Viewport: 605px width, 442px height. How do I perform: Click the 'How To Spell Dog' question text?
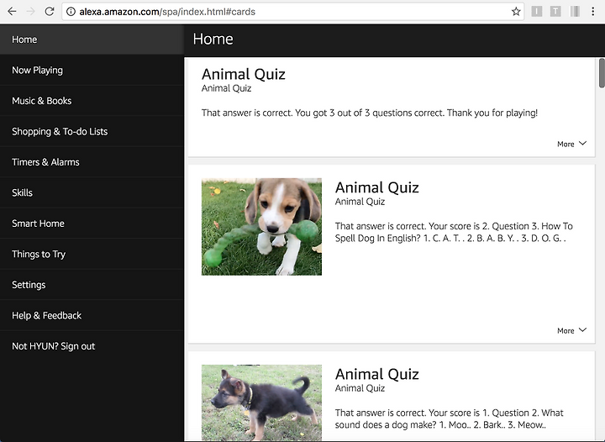pyautogui.click(x=454, y=232)
